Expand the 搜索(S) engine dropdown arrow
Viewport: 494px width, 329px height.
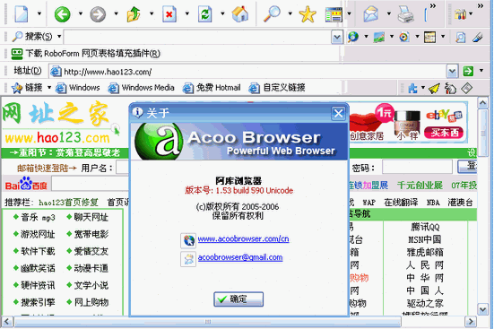(59, 37)
